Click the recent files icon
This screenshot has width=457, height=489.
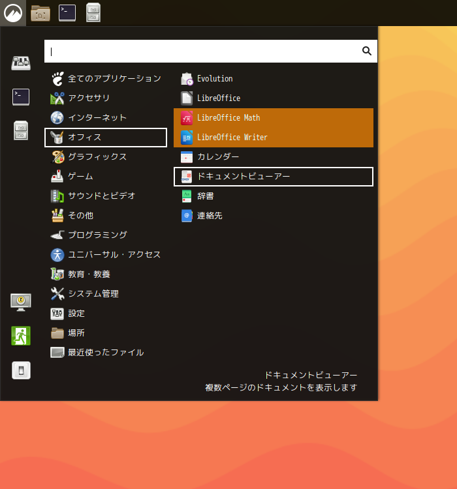[57, 352]
